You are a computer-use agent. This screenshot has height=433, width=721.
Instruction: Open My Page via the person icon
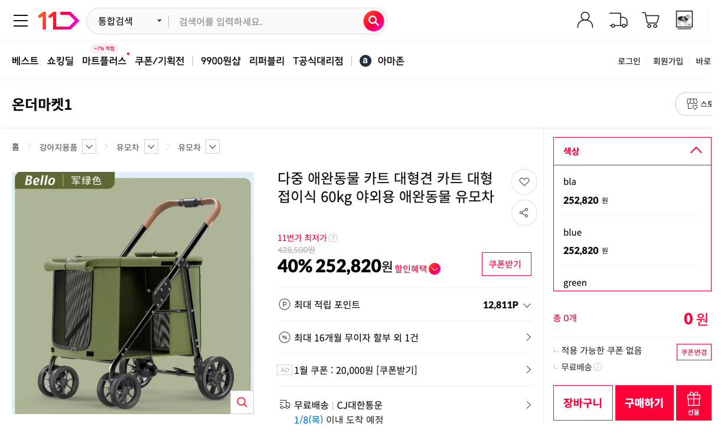585,19
